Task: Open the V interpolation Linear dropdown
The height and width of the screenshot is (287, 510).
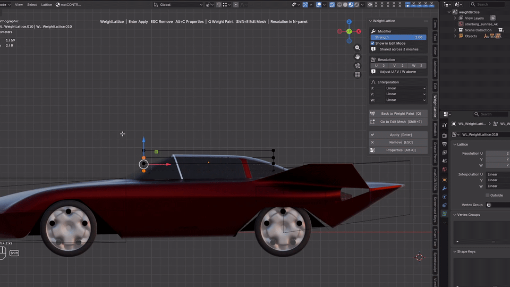Action: tap(405, 94)
